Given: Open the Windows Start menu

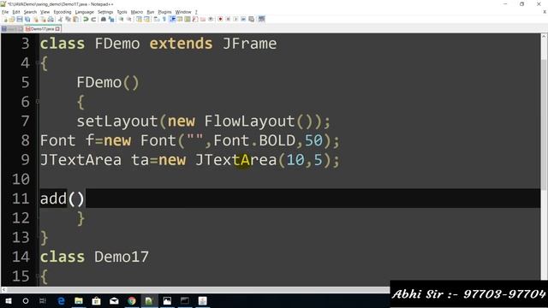Looking at the screenshot, I should pos(8,300).
